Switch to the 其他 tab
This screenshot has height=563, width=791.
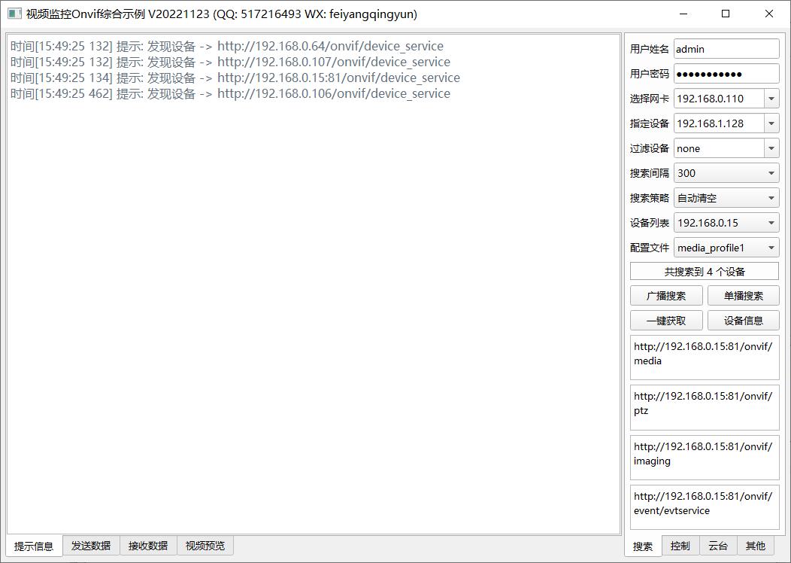pyautogui.click(x=756, y=546)
